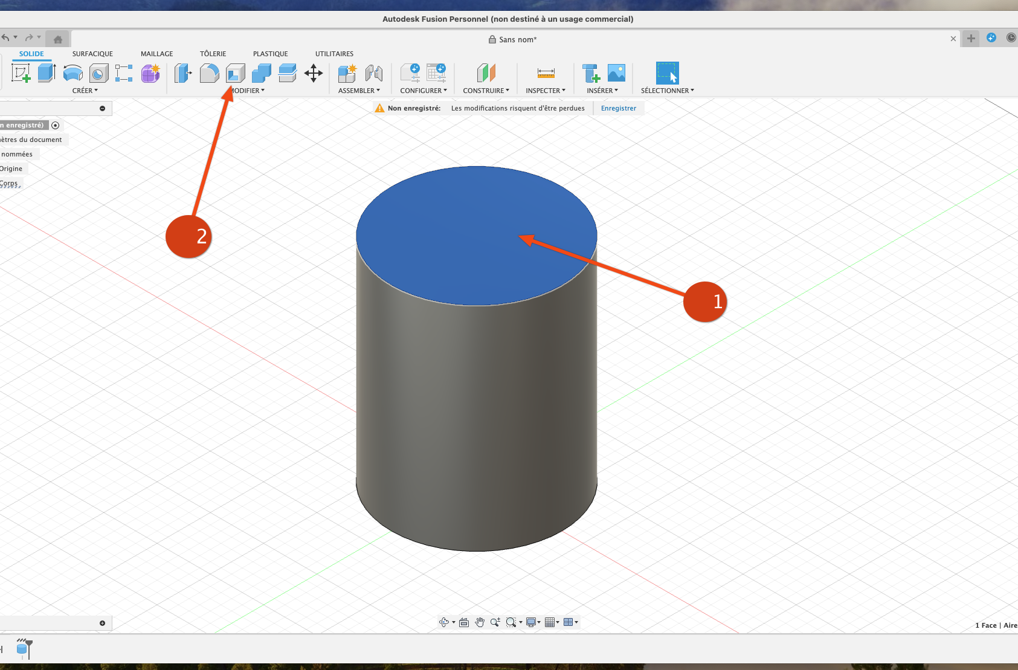The width and height of the screenshot is (1018, 670).
Task: Switch to the PLASTIQUE tab
Action: click(x=271, y=54)
